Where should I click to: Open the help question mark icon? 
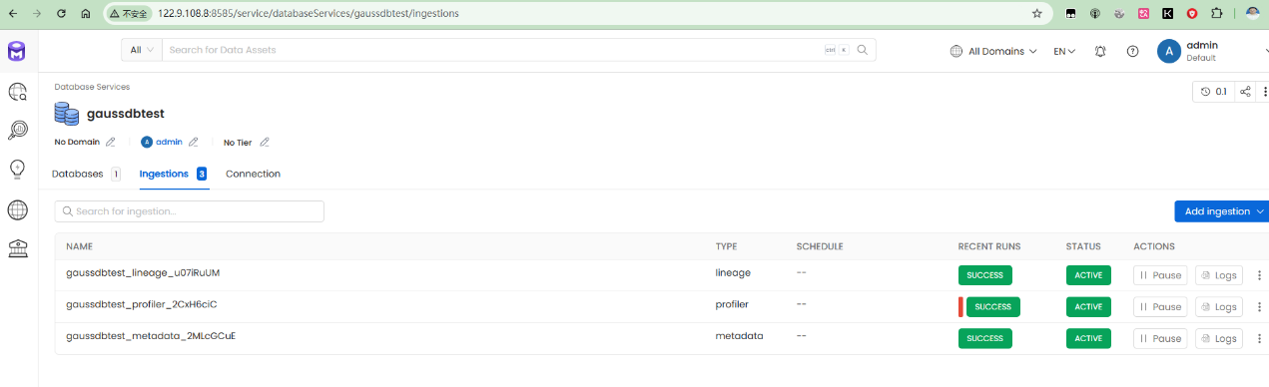(1132, 51)
